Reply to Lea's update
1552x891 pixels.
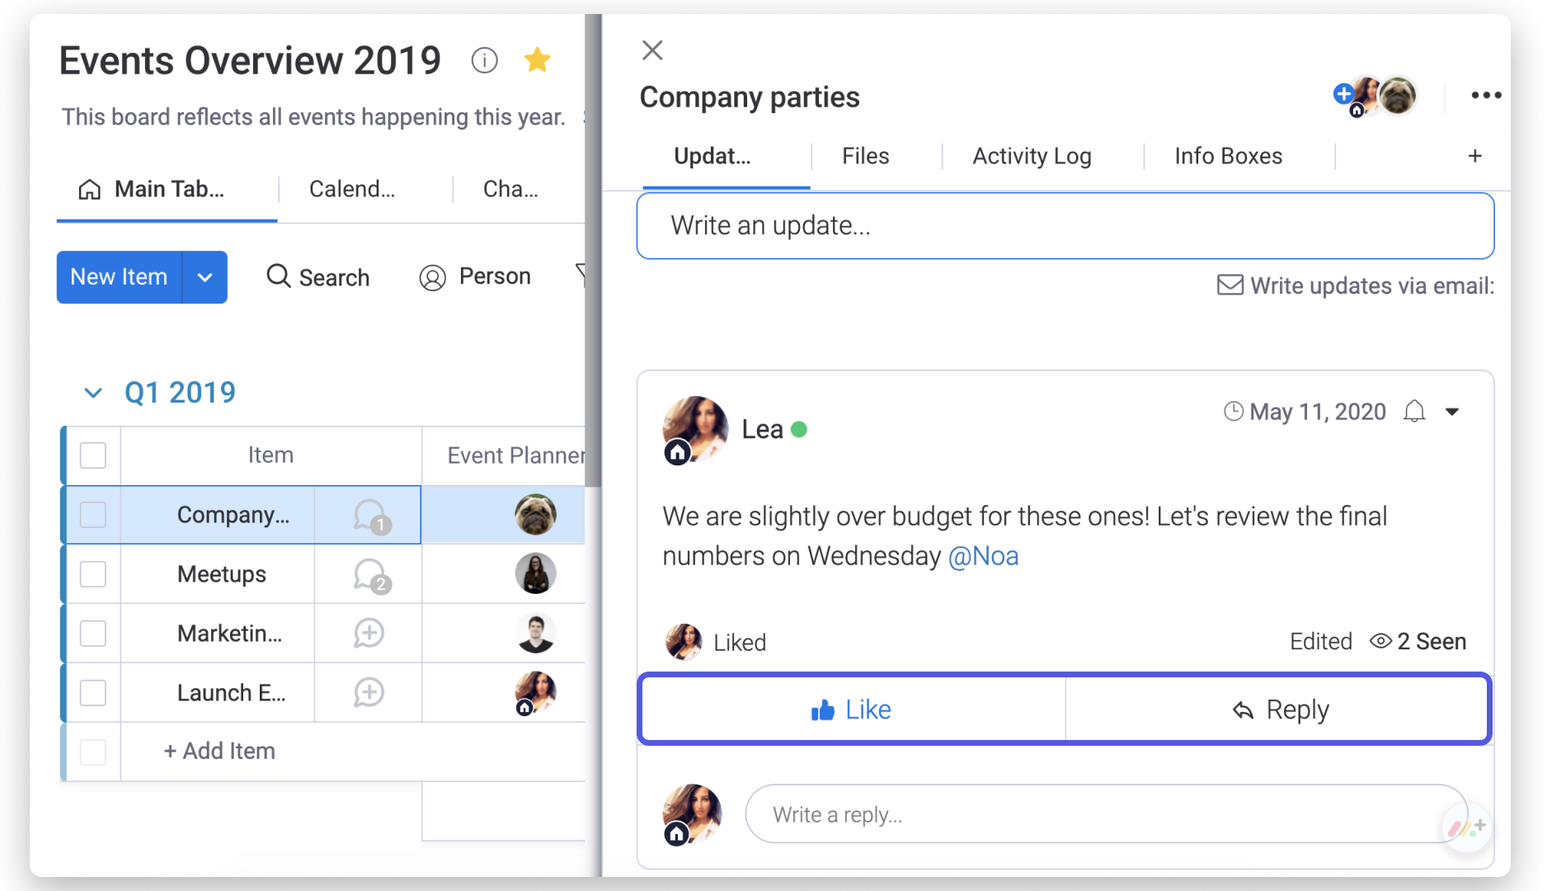coord(1279,709)
